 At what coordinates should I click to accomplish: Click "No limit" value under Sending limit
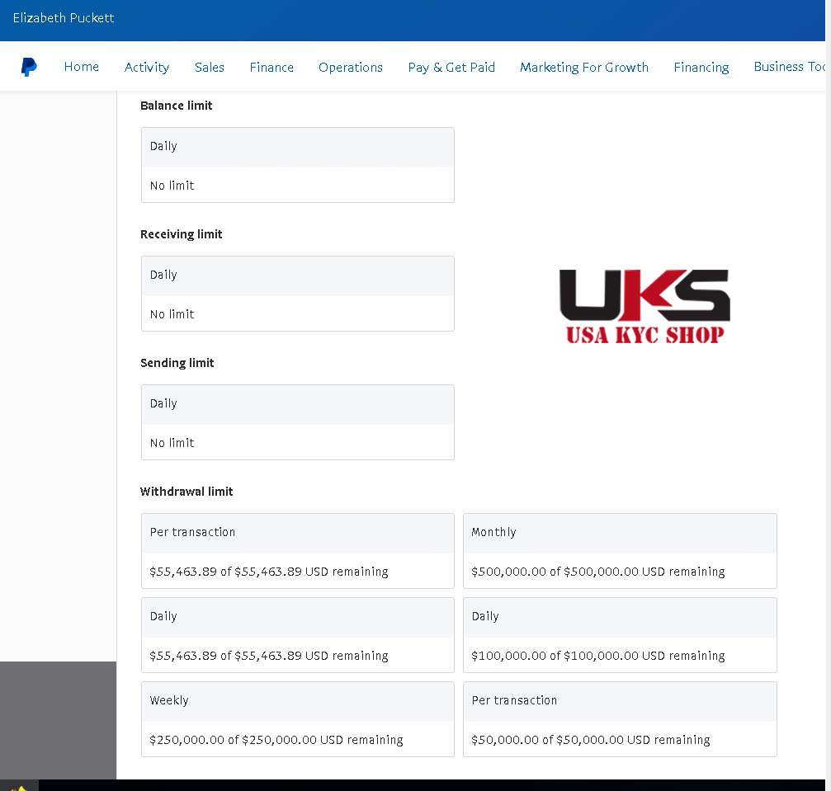(172, 443)
